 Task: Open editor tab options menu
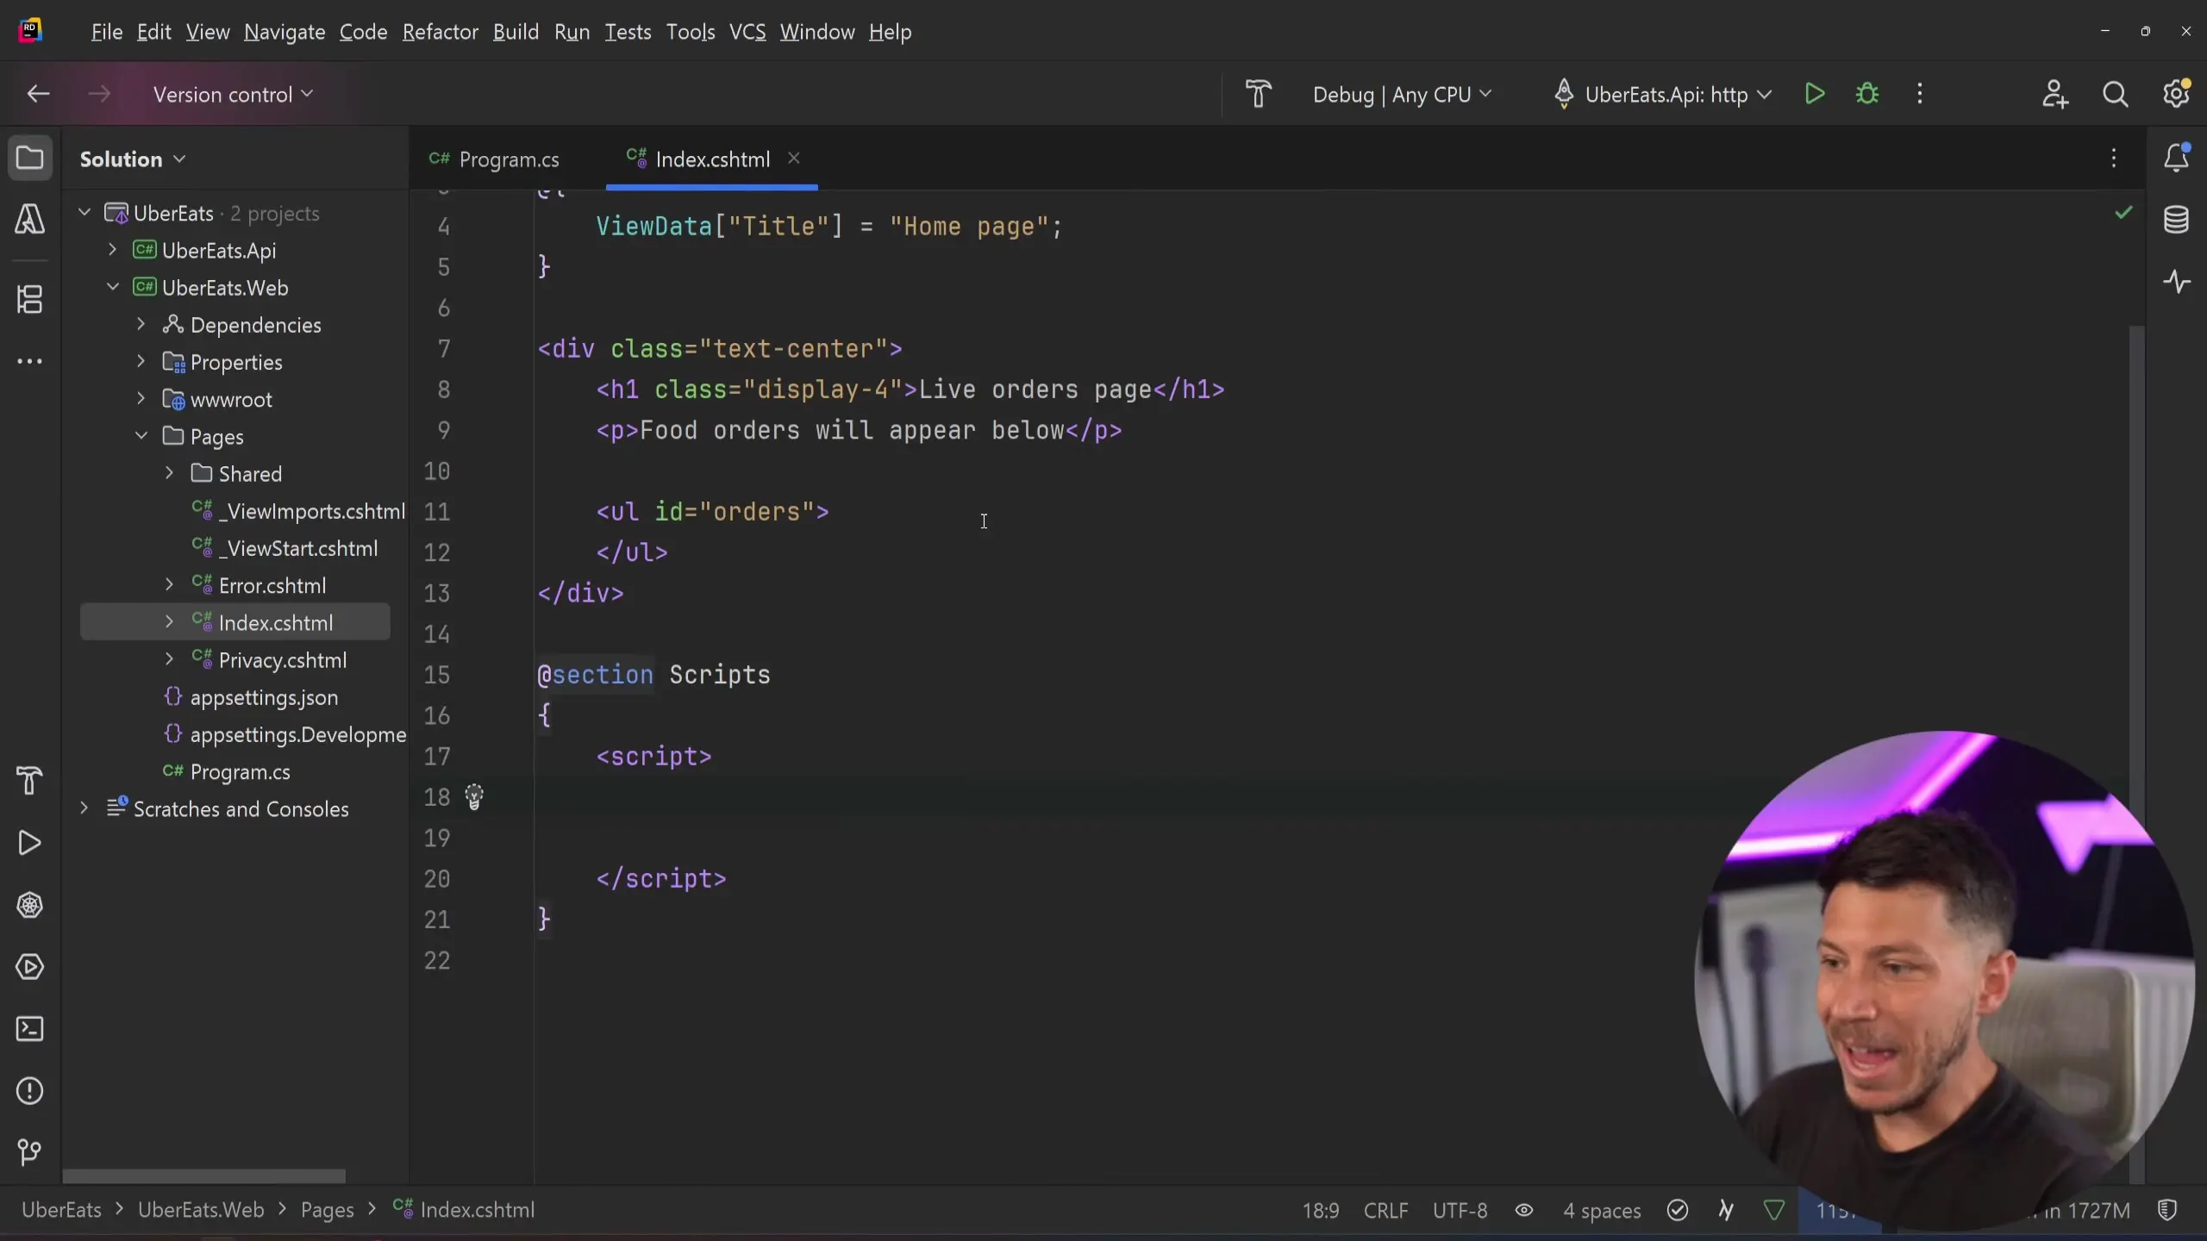coord(2114,159)
